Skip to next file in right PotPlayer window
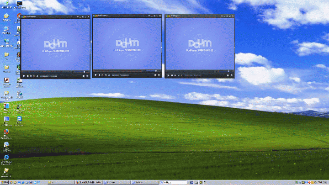This screenshot has width=329, height=185. (178, 75)
